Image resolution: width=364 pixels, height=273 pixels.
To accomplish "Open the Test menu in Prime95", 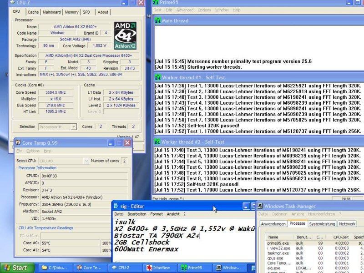I will point(157,10).
